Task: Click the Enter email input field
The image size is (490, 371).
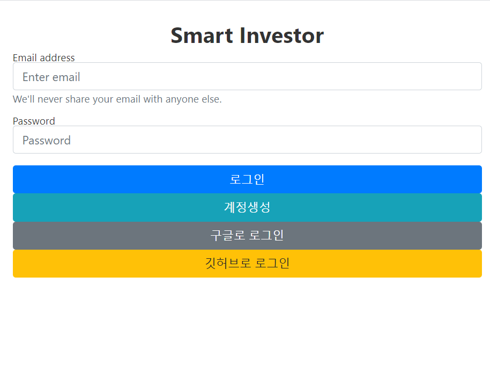Action: [247, 76]
